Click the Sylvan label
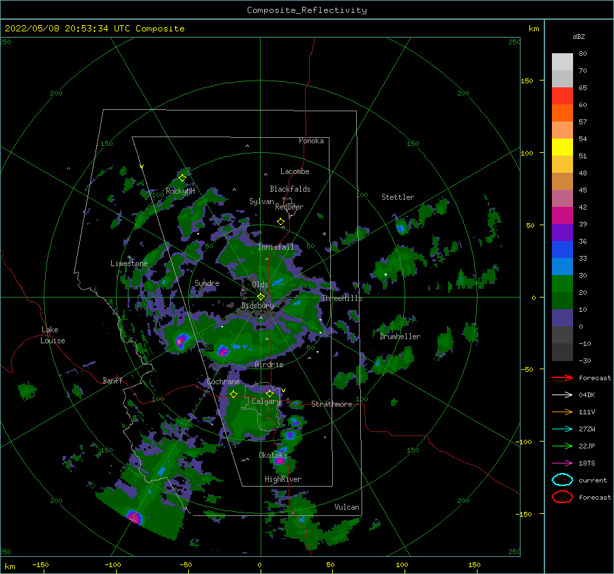 point(261,201)
